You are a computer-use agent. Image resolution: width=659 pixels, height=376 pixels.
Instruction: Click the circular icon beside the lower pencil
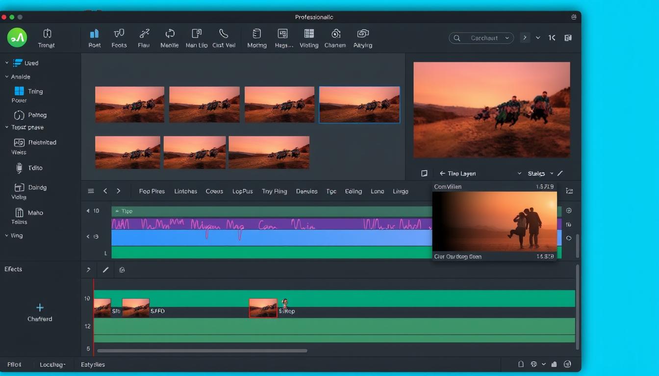[x=122, y=270]
